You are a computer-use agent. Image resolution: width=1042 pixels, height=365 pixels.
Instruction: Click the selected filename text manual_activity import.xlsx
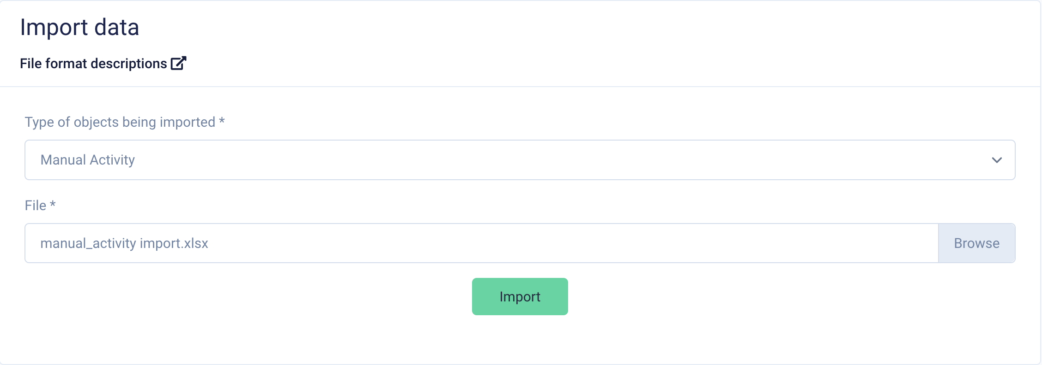click(124, 243)
